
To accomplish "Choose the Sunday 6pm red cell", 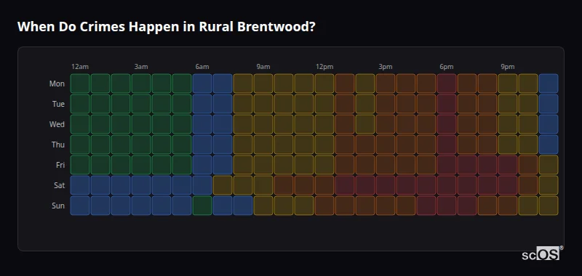I will 447,206.
